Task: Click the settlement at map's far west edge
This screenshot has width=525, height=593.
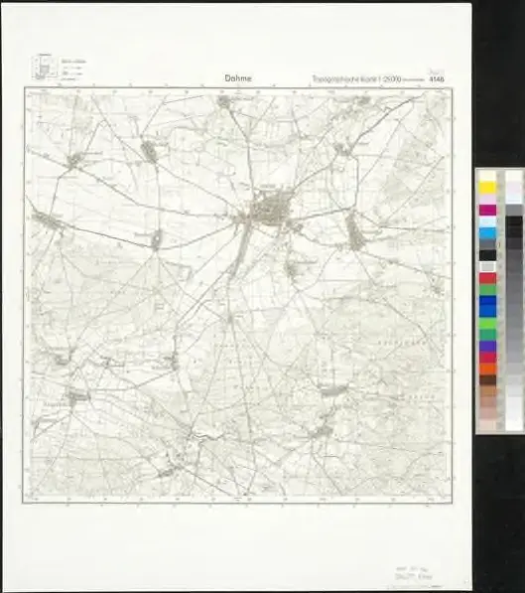Action: pyautogui.click(x=48, y=221)
